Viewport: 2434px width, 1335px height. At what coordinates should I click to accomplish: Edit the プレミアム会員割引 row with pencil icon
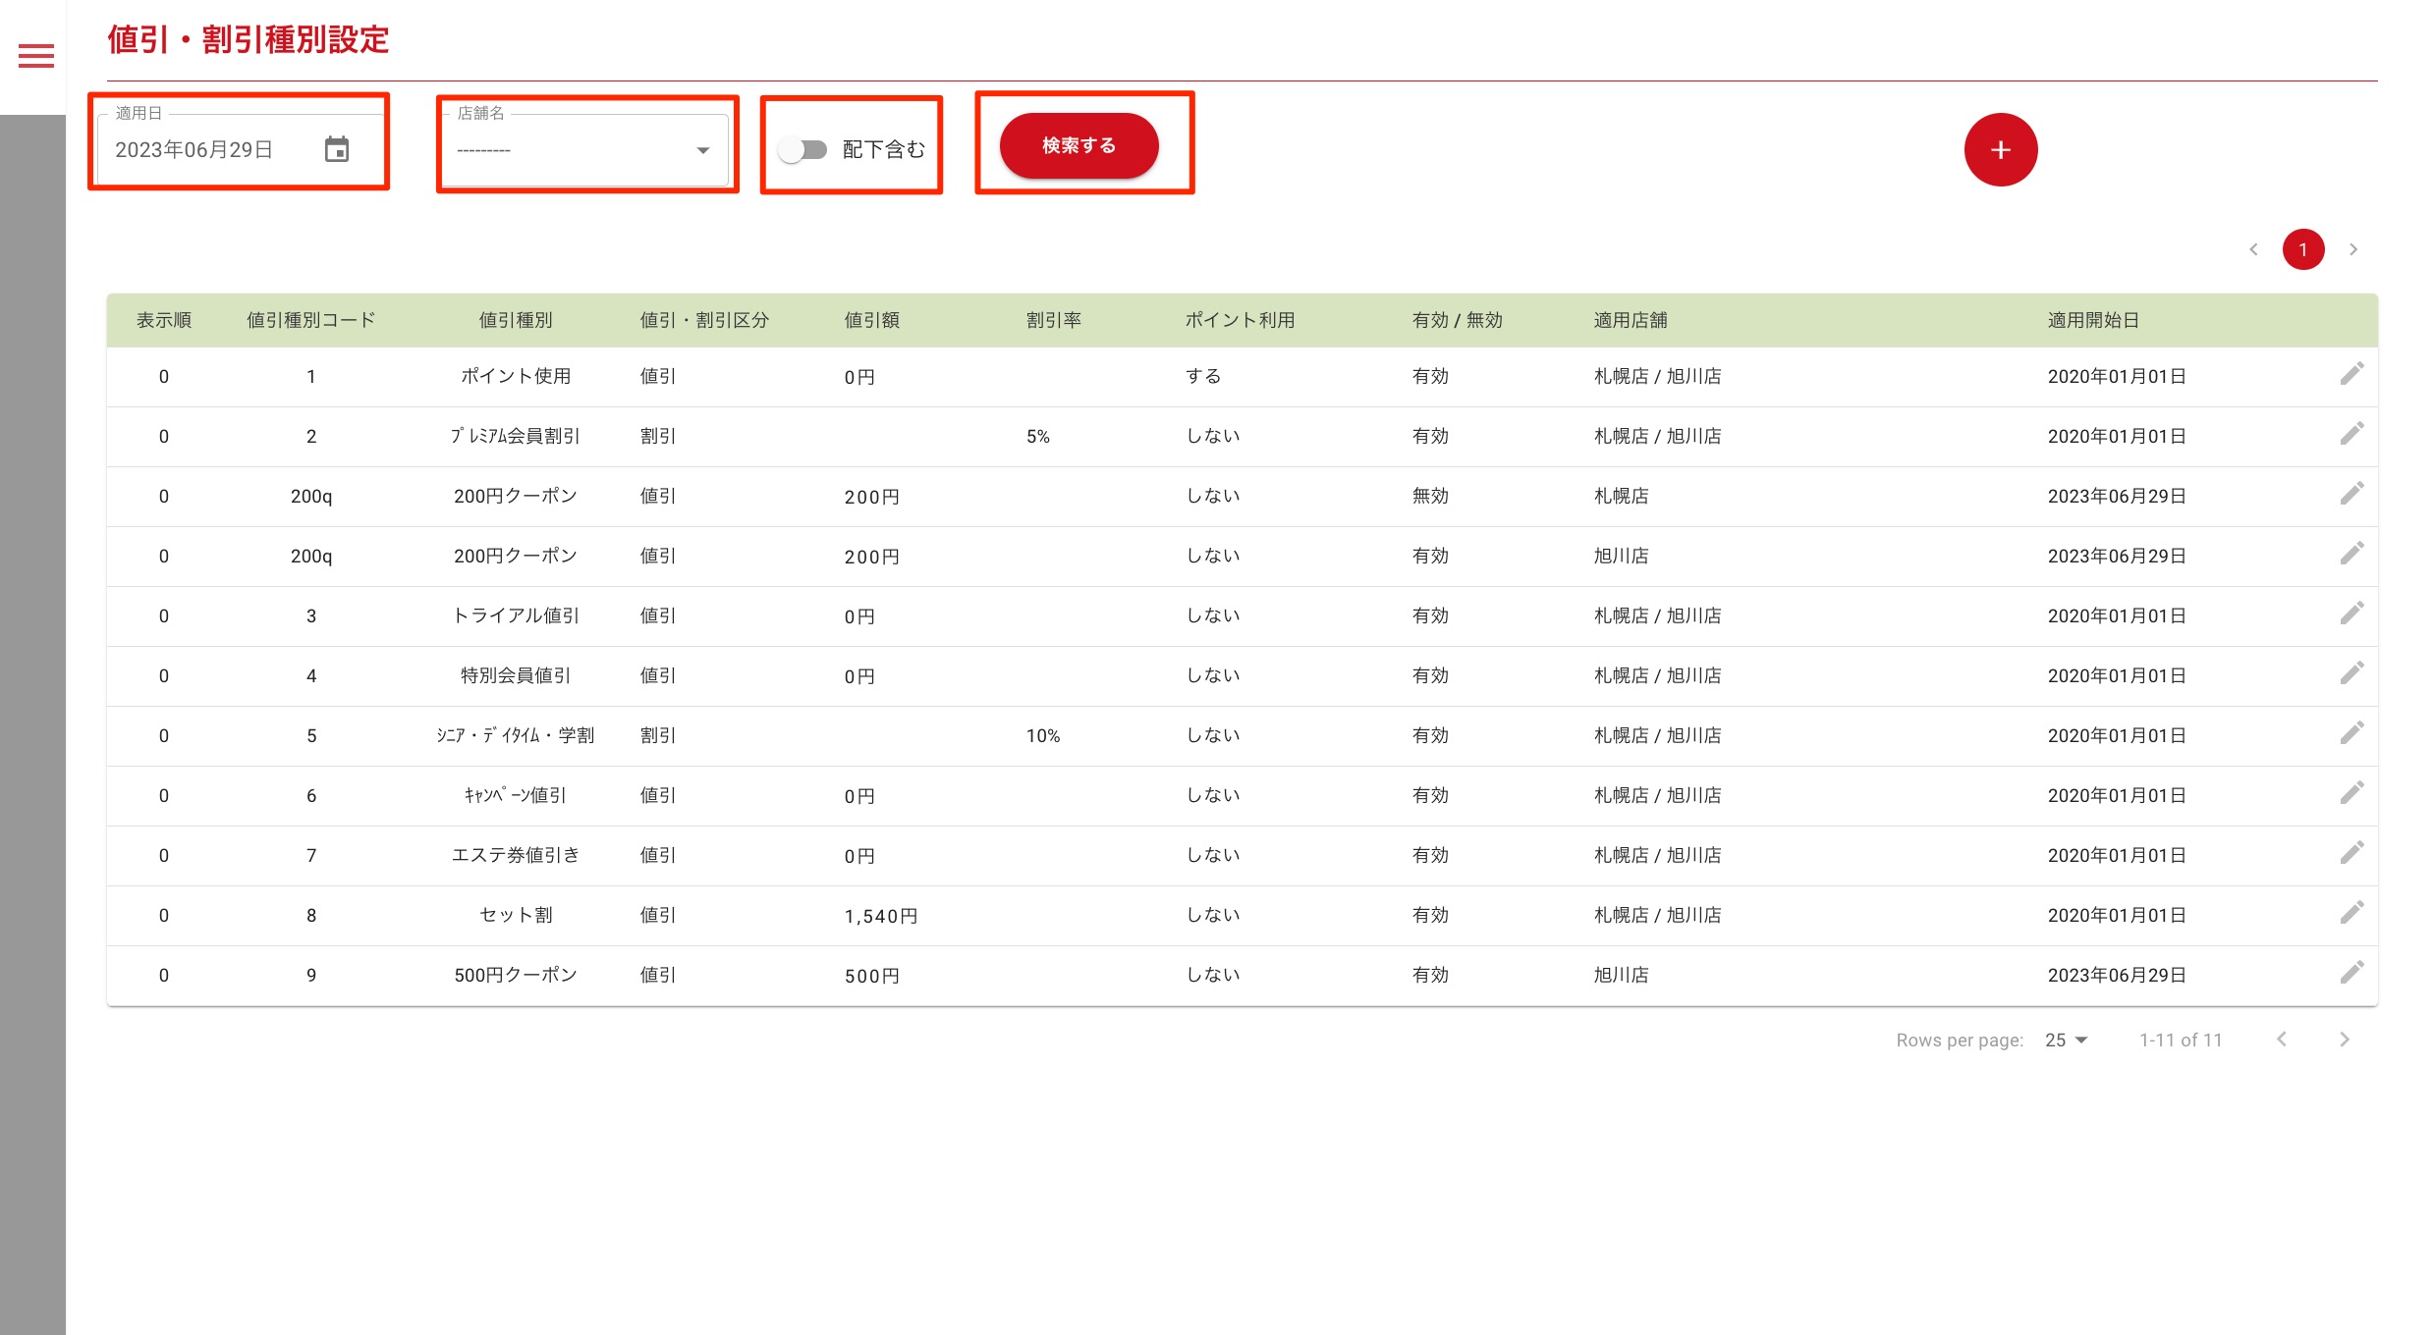coord(2351,434)
